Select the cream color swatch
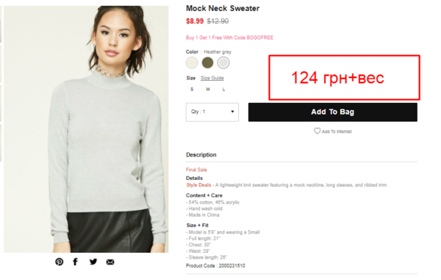 tap(192, 62)
